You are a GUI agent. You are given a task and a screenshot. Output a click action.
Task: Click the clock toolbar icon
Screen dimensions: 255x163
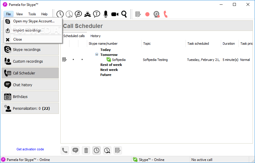click(x=60, y=14)
